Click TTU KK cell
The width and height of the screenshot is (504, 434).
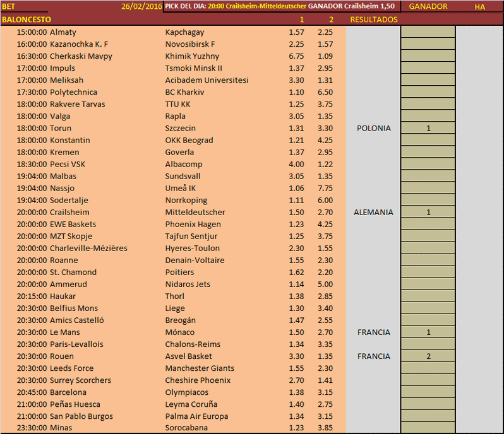click(177, 104)
